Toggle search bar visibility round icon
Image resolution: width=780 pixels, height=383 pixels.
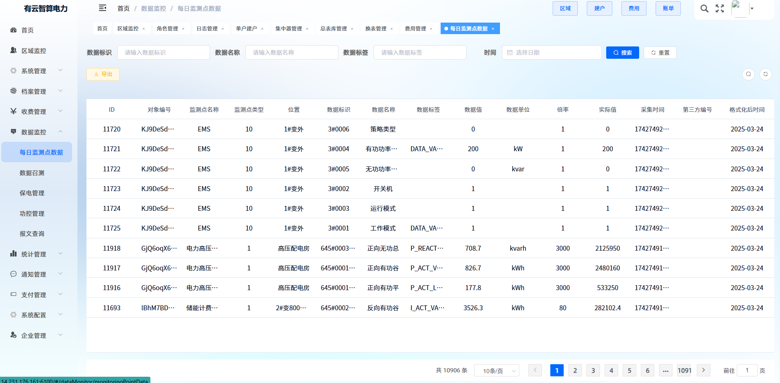pos(748,74)
